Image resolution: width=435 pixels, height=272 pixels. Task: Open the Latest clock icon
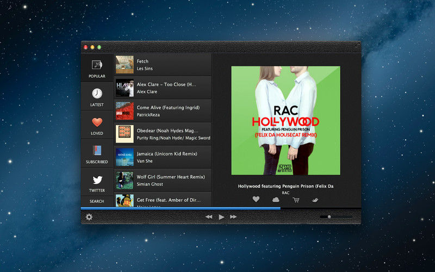coord(97,94)
